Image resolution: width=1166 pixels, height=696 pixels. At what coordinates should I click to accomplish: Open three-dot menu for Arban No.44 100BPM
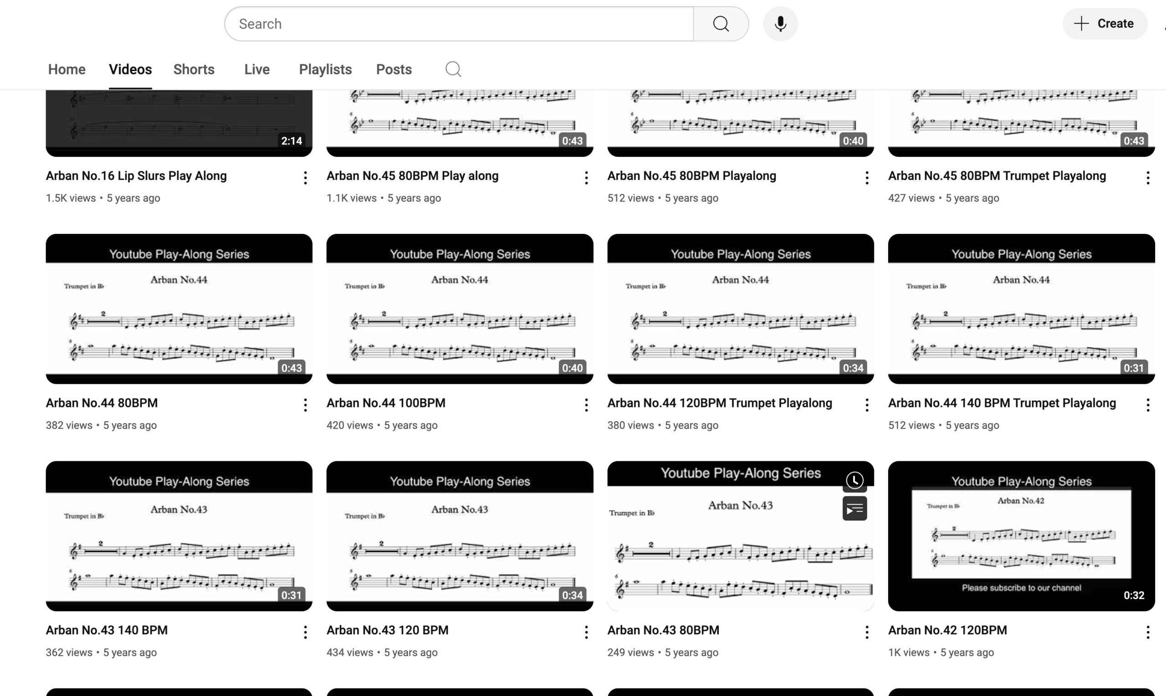tap(586, 405)
